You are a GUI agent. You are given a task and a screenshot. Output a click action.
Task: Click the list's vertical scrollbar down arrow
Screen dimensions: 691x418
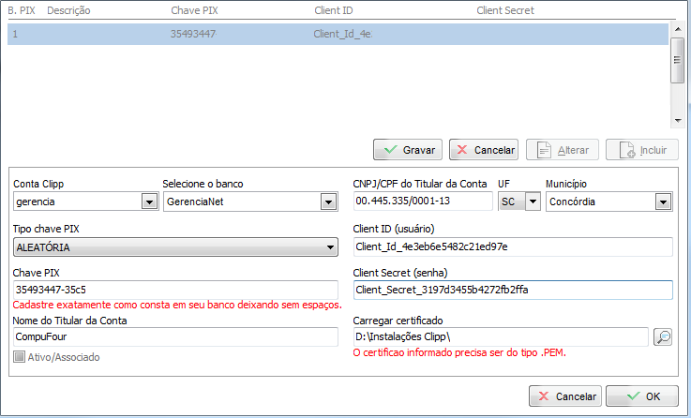pyautogui.click(x=677, y=120)
